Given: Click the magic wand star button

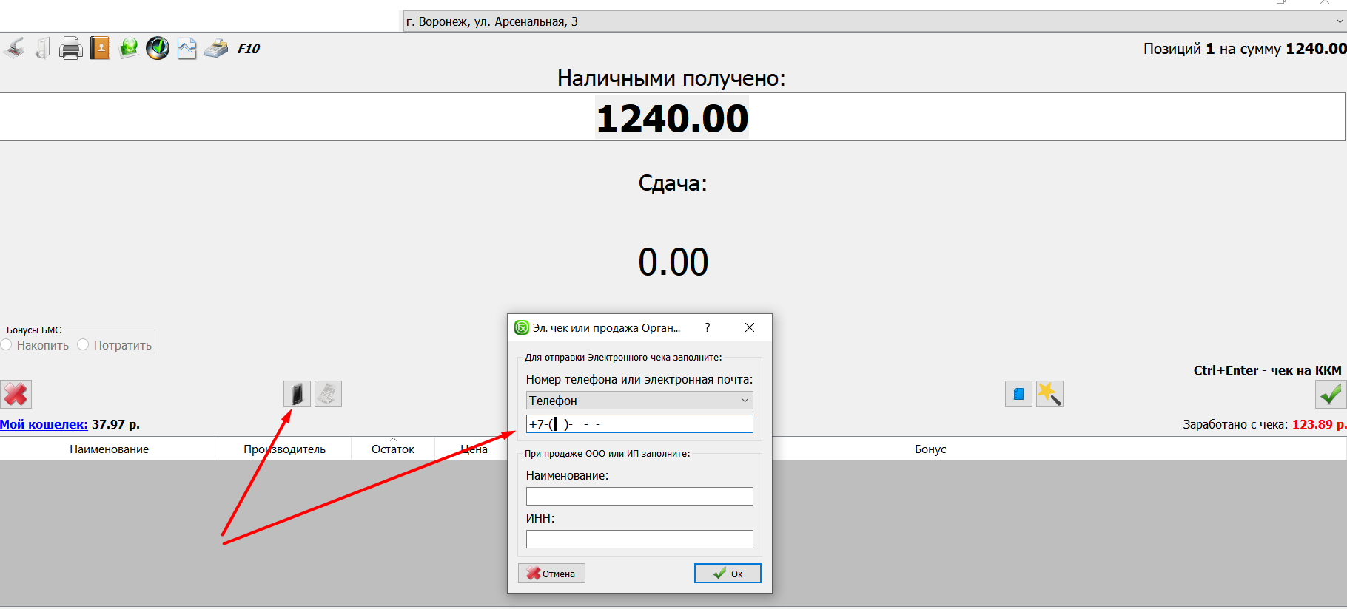Looking at the screenshot, I should (x=1049, y=394).
